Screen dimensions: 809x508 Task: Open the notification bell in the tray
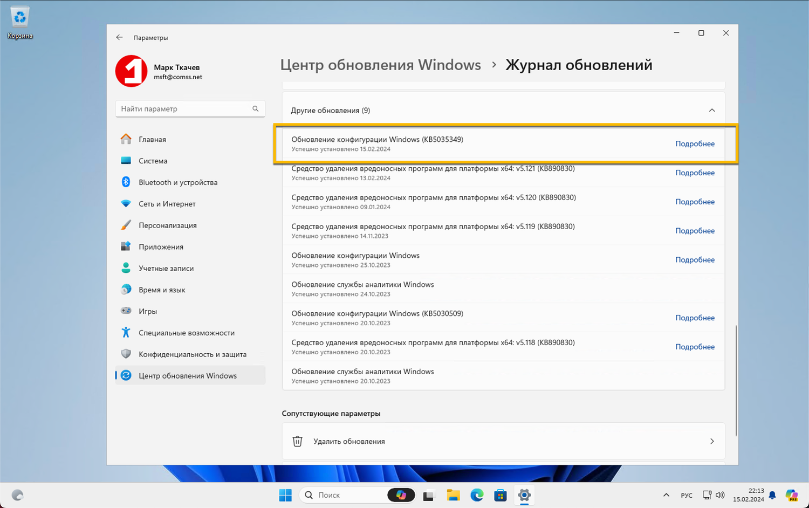click(772, 495)
